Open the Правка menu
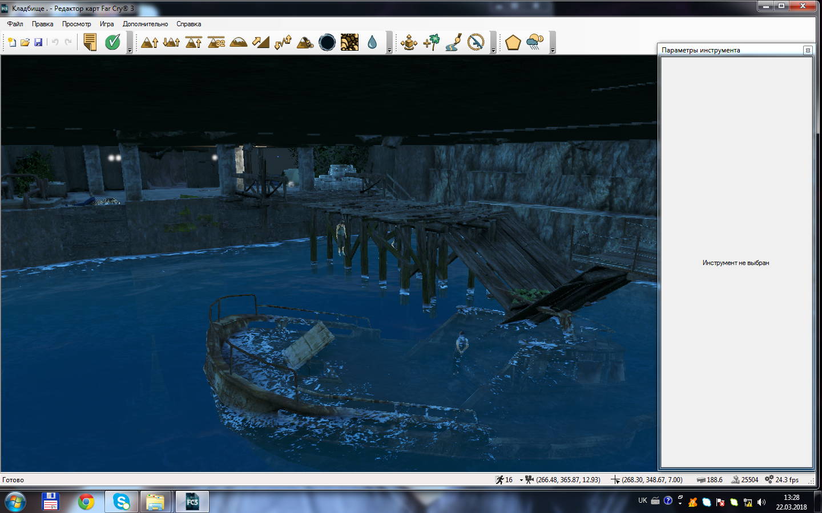The width and height of the screenshot is (822, 513). (42, 24)
